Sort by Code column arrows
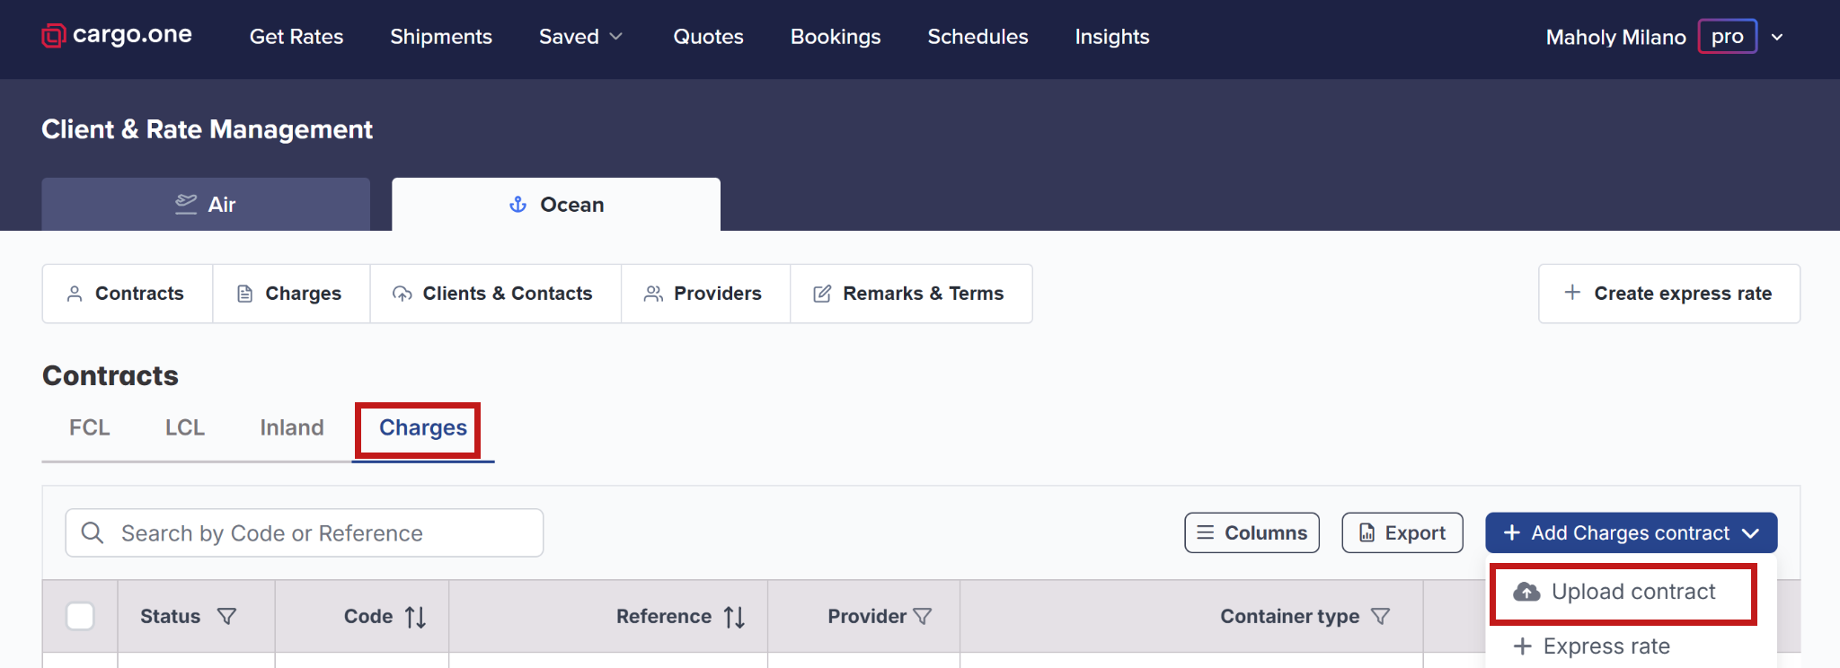The image size is (1840, 668). [415, 617]
